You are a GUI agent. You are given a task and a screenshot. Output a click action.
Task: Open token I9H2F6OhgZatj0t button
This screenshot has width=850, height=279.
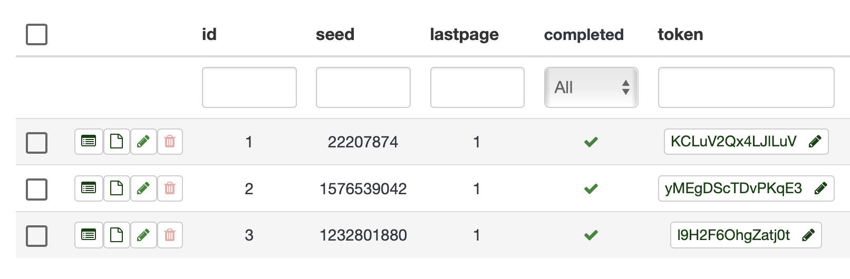click(x=746, y=235)
